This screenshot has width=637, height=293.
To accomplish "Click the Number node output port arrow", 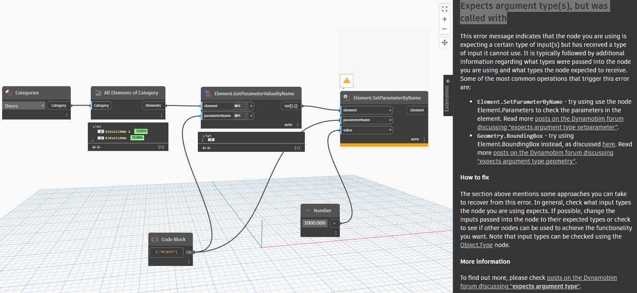I will [x=335, y=223].
